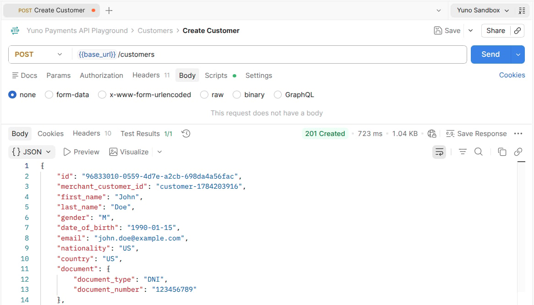Expand the Visualize options chevron
Viewport: 534px width, 305px height.
coord(159,152)
